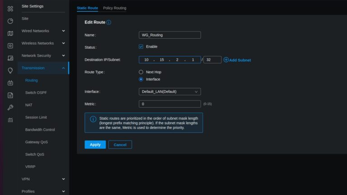Image resolution: width=347 pixels, height=195 pixels.
Task: Click the Cancel button
Action: point(120,145)
